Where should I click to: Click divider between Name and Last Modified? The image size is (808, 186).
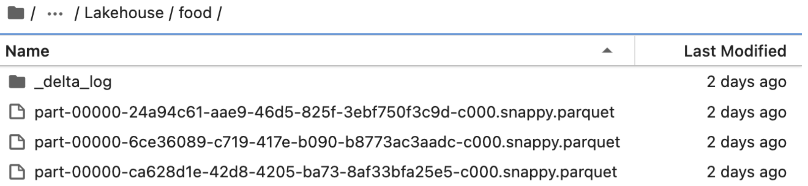pyautogui.click(x=635, y=51)
